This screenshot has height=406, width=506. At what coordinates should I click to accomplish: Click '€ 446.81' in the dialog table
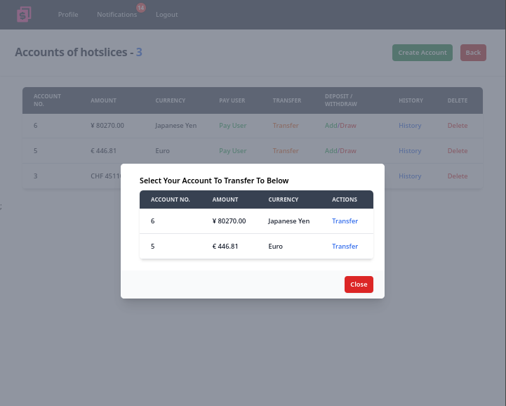225,246
